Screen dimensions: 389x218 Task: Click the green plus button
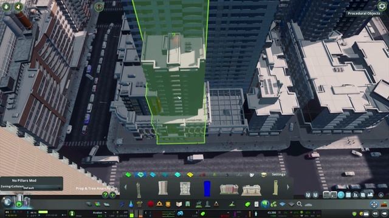click(x=112, y=195)
